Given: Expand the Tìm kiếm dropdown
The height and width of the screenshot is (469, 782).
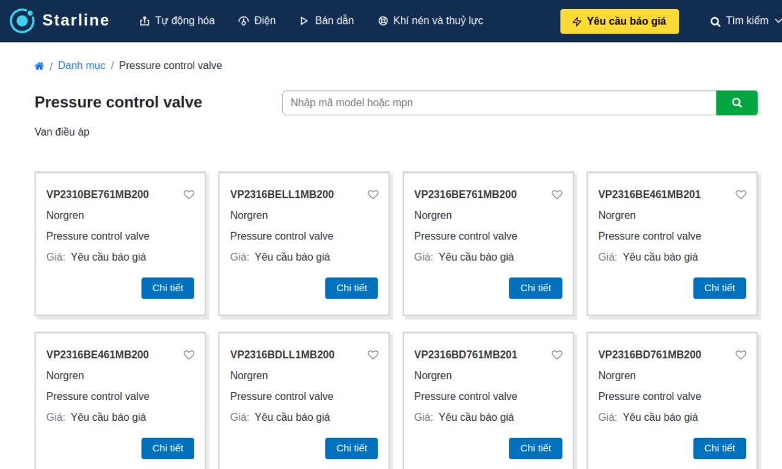Looking at the screenshot, I should click(x=745, y=21).
